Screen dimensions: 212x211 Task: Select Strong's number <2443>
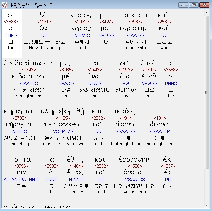coord(95,70)
